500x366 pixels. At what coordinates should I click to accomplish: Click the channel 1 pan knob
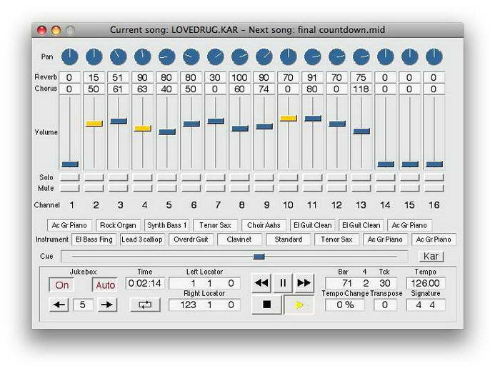(69, 56)
